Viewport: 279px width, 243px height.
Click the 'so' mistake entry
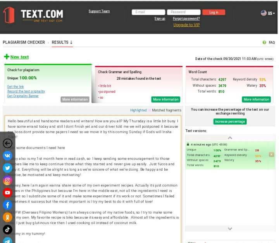click(x=101, y=98)
